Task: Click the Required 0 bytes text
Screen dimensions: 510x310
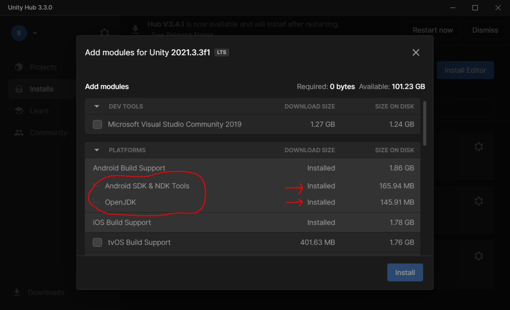Action: point(326,87)
